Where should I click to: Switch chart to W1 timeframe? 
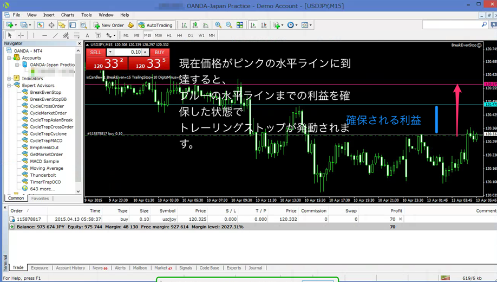click(x=201, y=35)
